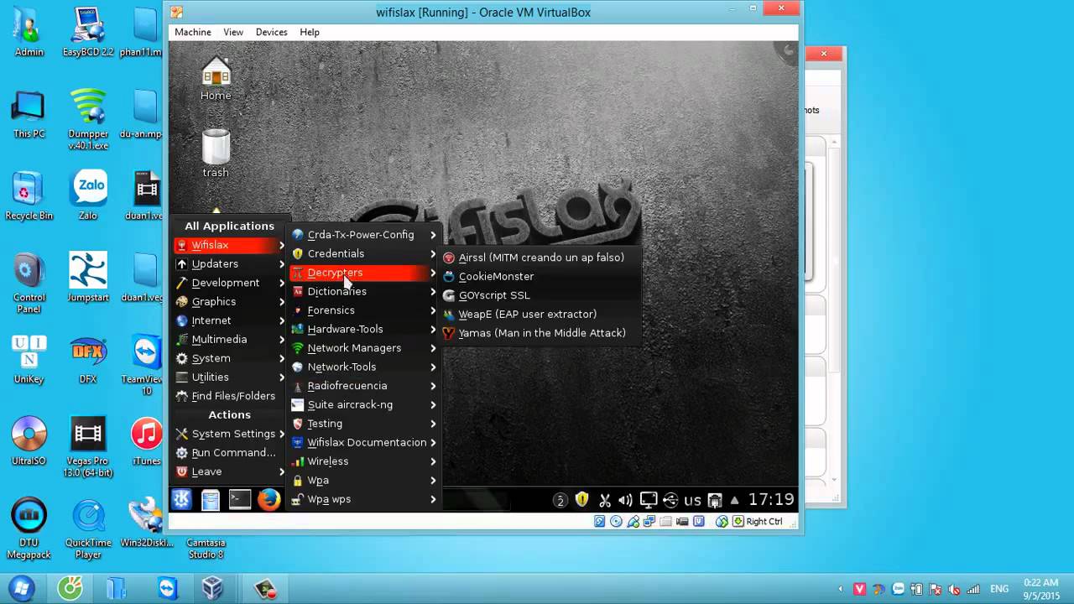The image size is (1074, 604).
Task: Open VirtualBox Help menu
Action: tap(310, 32)
